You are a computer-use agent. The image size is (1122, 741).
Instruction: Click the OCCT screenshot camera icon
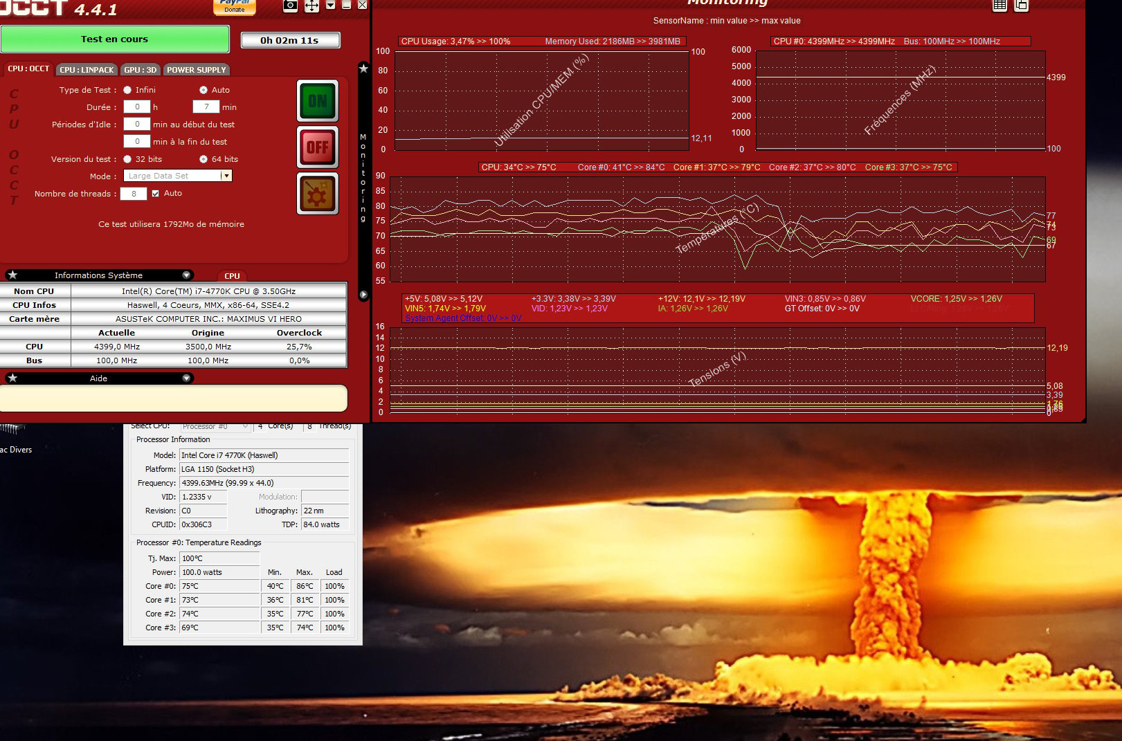point(291,6)
